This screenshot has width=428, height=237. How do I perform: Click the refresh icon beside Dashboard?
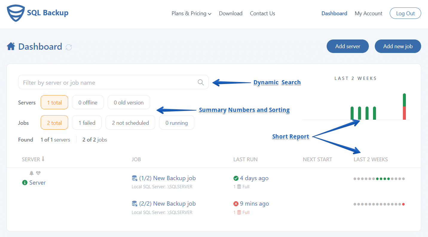click(69, 47)
